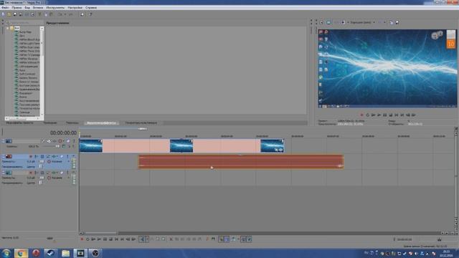459x258 pixels.
Task: Toggle Lock Envelopes to Events
Action: (x=244, y=239)
